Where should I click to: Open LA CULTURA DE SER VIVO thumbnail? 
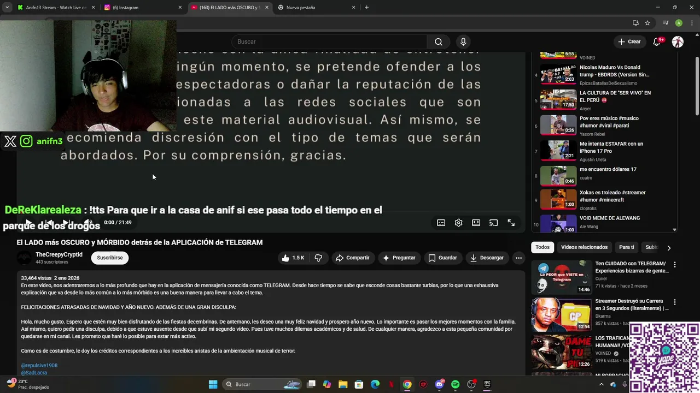558,100
